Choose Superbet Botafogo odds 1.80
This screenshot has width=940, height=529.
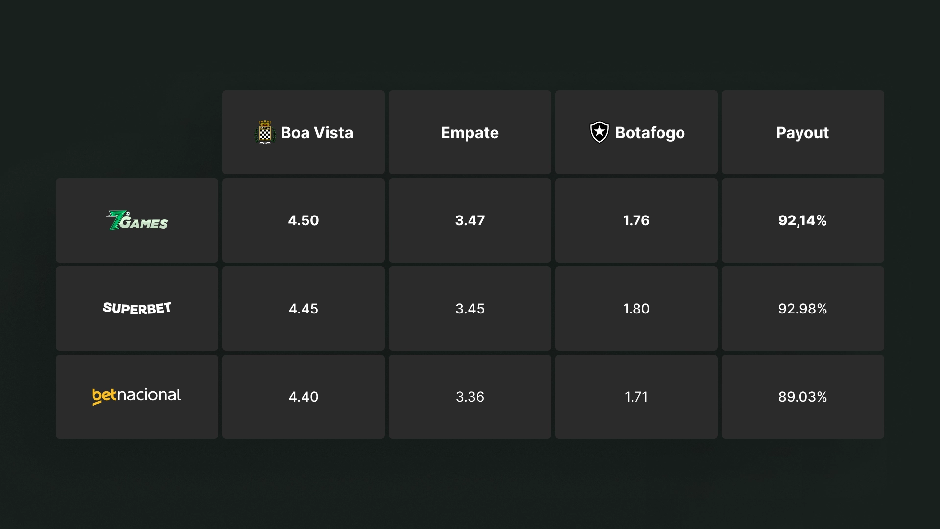click(636, 309)
